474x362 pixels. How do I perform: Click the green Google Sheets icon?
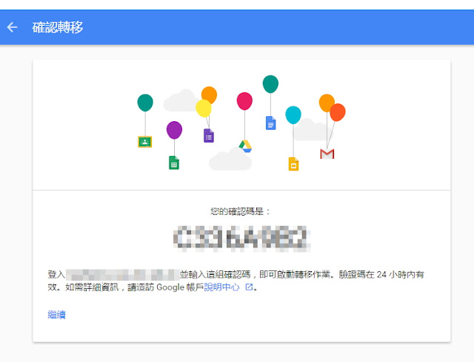(x=174, y=163)
